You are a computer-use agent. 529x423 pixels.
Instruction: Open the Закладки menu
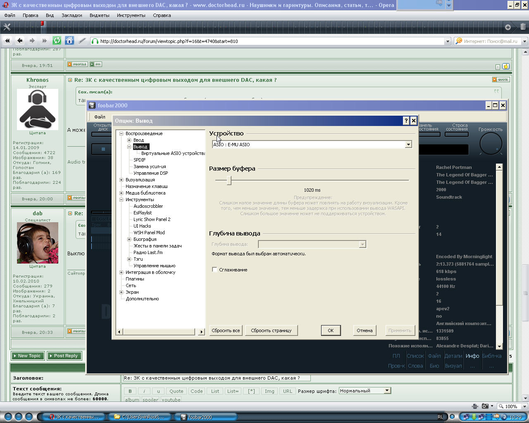[x=72, y=15]
